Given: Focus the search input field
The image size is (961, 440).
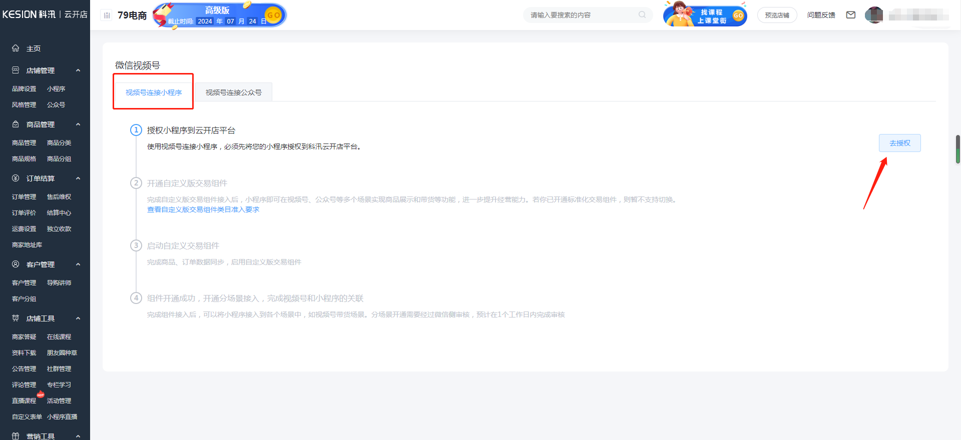Looking at the screenshot, I should click(581, 15).
